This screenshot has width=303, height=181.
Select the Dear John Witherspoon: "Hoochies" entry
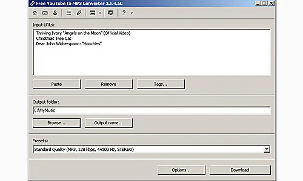click(69, 44)
